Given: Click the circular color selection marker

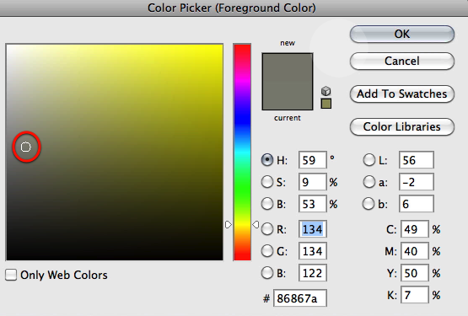Looking at the screenshot, I should pyautogui.click(x=26, y=147).
